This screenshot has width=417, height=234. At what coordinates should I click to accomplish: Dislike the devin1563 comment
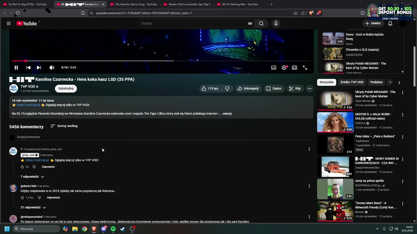pos(39,198)
